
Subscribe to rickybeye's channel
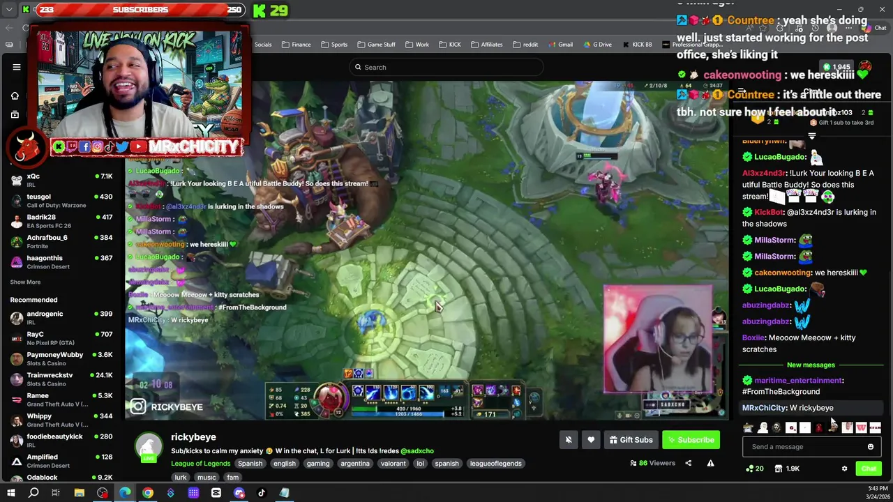(691, 440)
